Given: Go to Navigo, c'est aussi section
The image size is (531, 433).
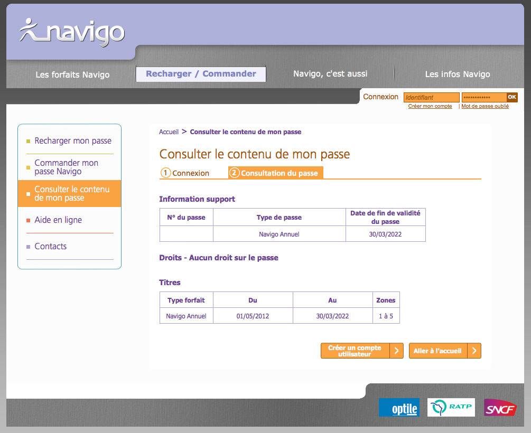Looking at the screenshot, I should tap(330, 74).
